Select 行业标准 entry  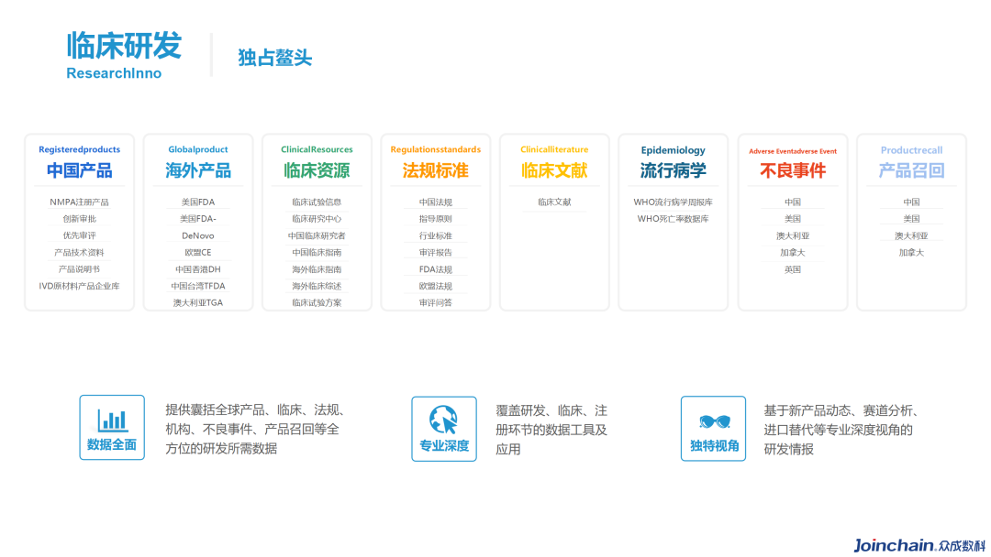tap(436, 235)
